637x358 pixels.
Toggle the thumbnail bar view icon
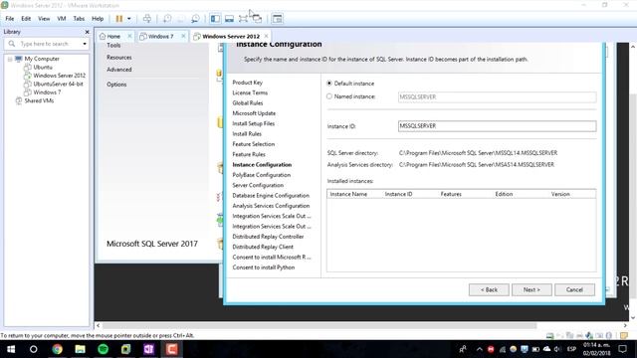click(229, 19)
